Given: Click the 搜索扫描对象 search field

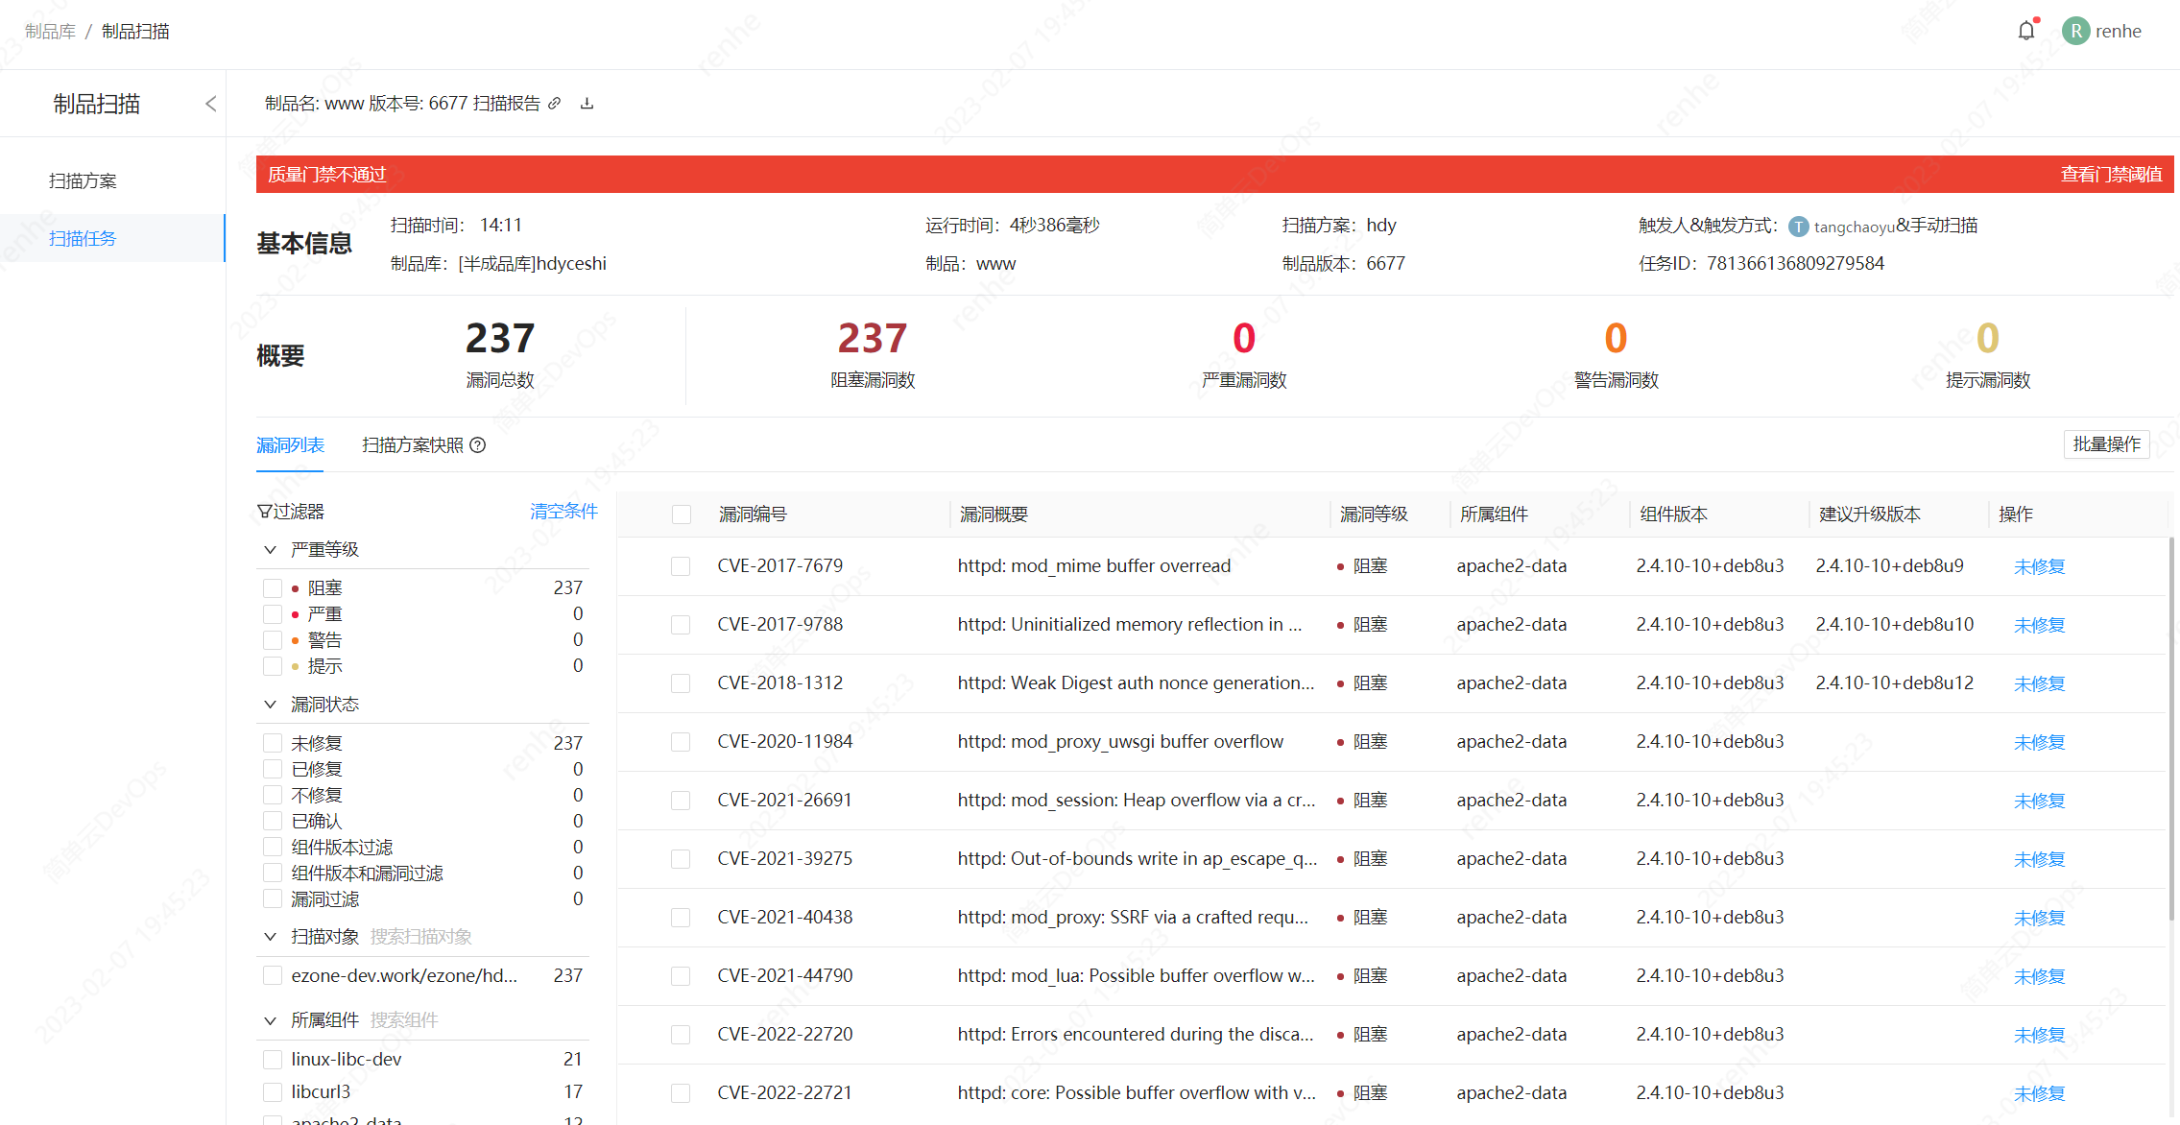Looking at the screenshot, I should (x=422, y=937).
